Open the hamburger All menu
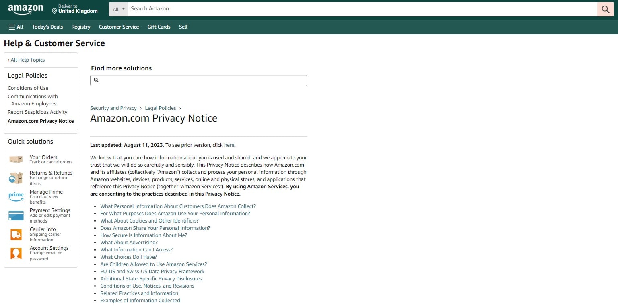 click(16, 27)
